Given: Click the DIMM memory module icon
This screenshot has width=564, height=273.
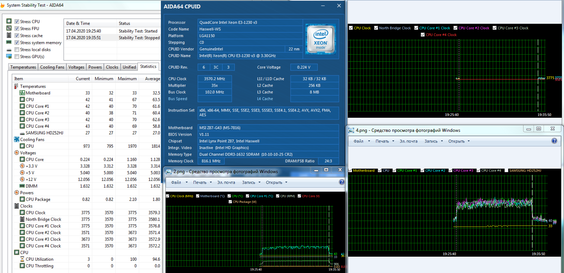Looking at the screenshot, I should pyautogui.click(x=22, y=186).
